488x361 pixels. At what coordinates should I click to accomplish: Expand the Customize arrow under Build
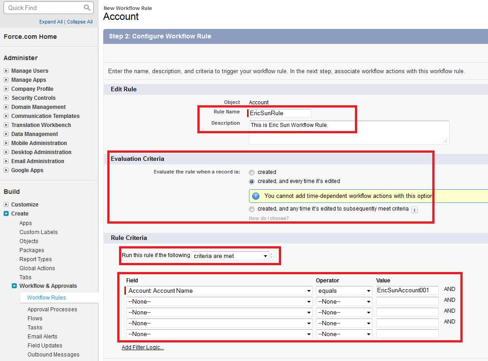[6, 204]
